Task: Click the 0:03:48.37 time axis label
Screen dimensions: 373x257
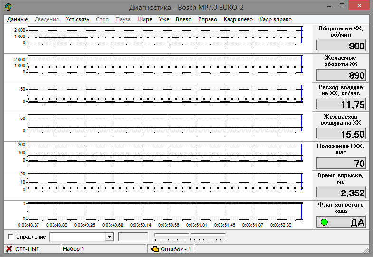Action: pyautogui.click(x=29, y=225)
